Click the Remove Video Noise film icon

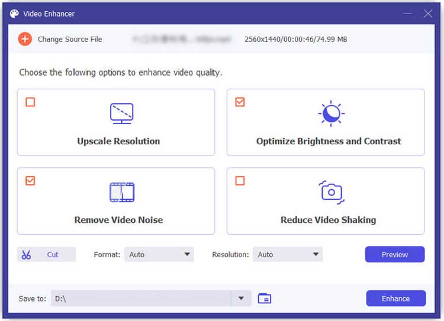(121, 192)
